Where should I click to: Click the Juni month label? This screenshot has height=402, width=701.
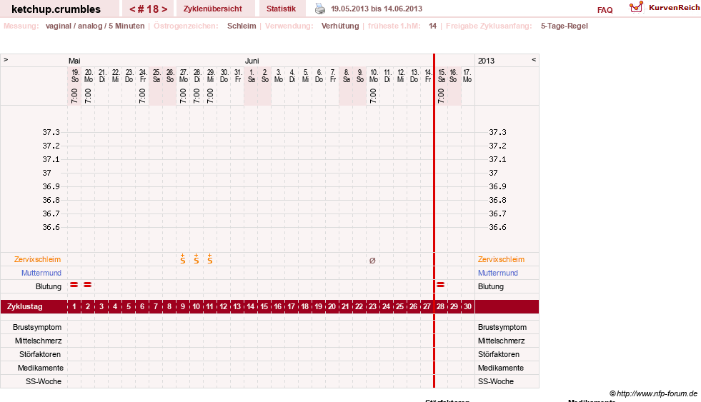252,61
